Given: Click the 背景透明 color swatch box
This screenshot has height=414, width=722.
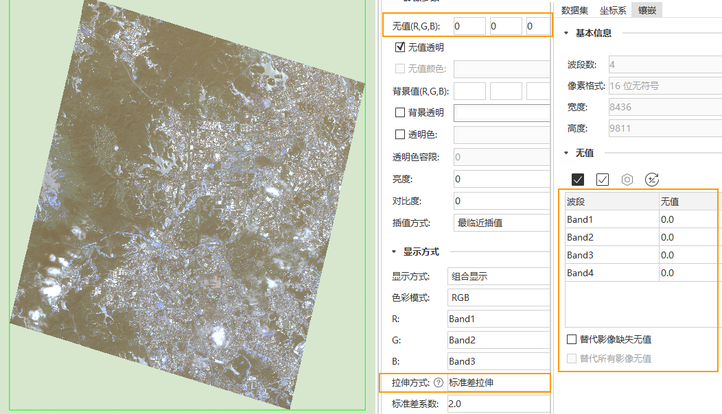Looking at the screenshot, I should click(502, 112).
